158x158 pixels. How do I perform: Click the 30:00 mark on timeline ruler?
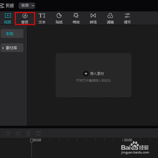128,140
